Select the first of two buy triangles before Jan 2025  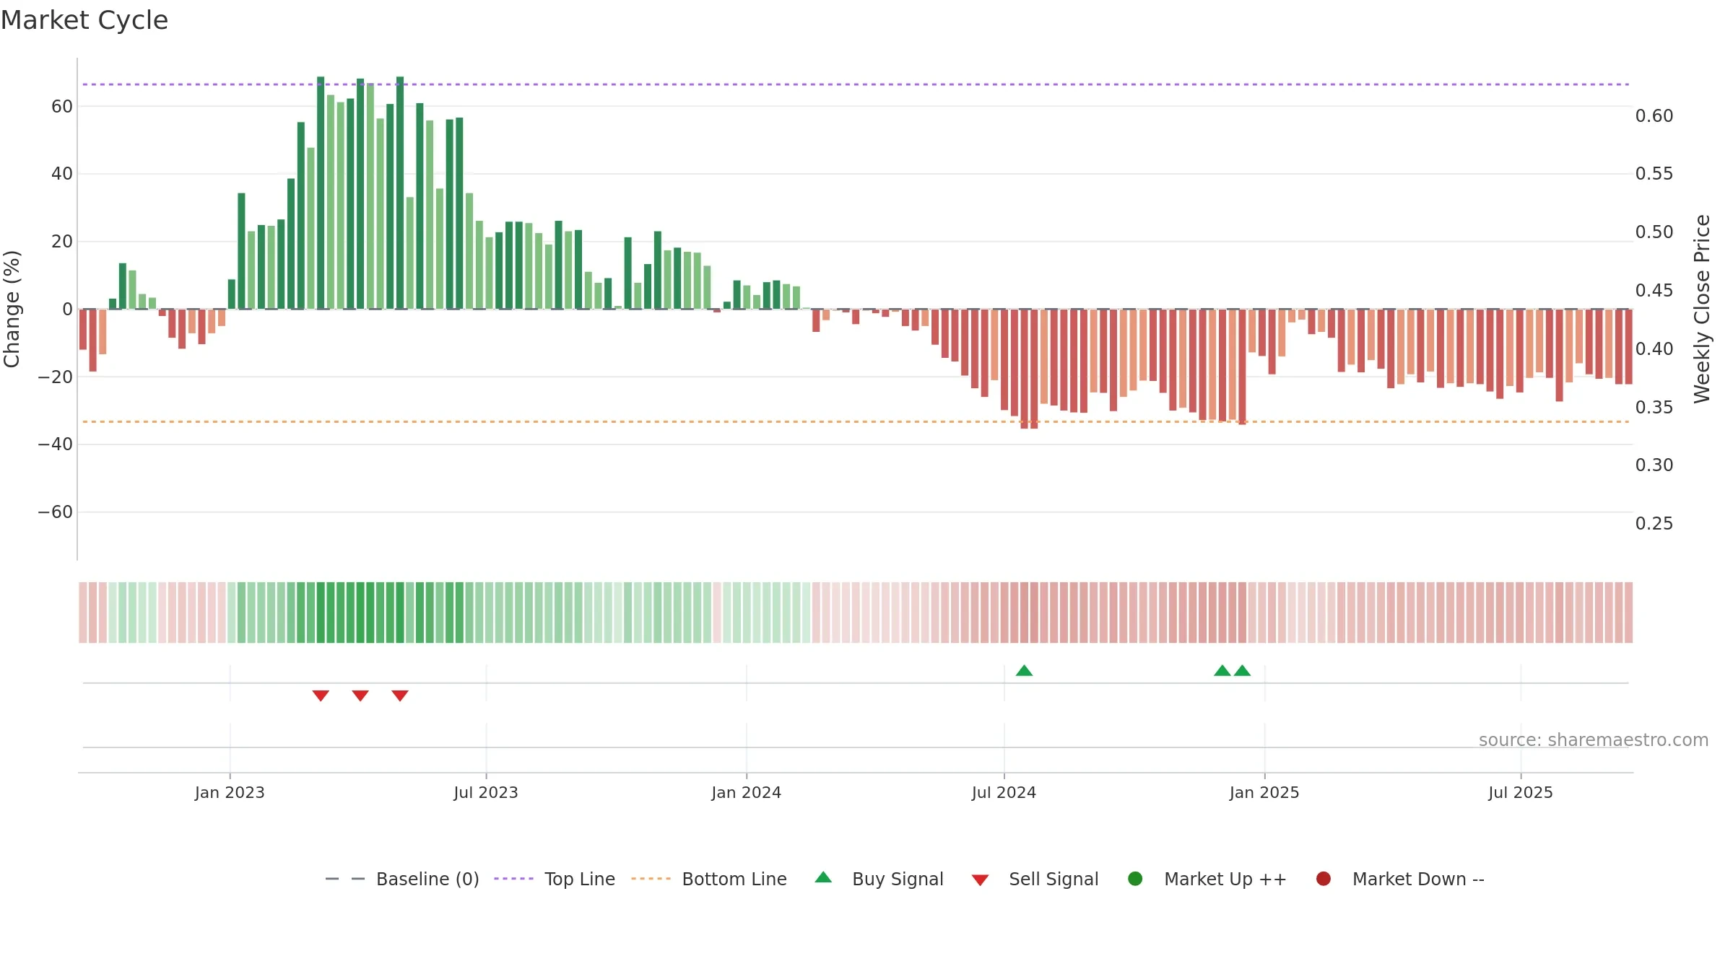pos(1222,670)
